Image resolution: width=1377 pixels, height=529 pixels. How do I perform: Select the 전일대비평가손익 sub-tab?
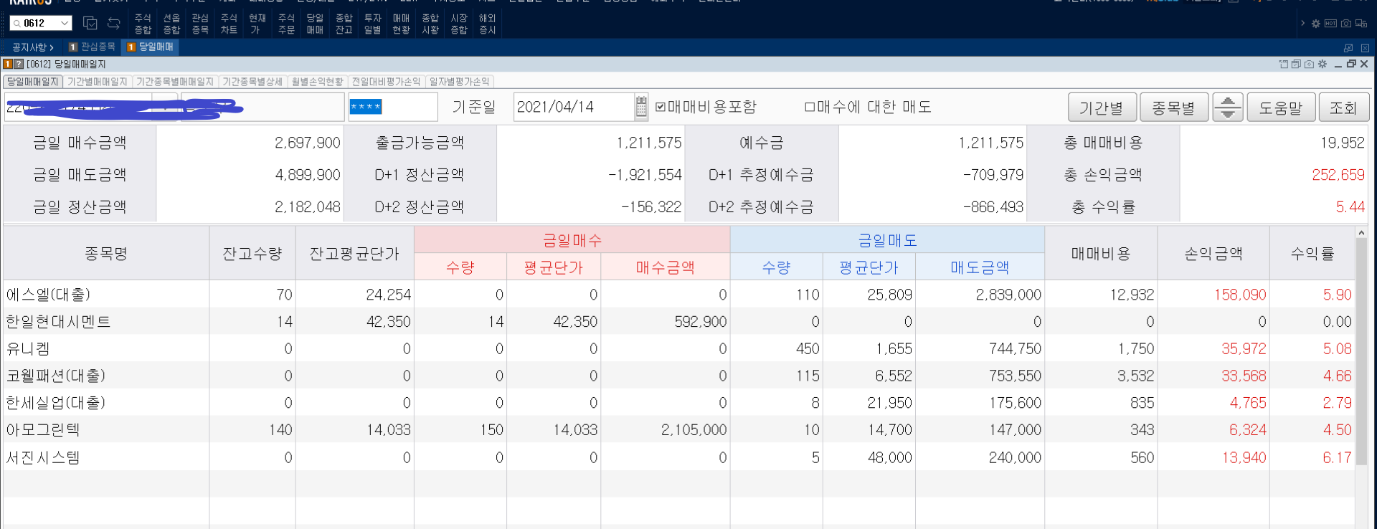[x=387, y=82]
